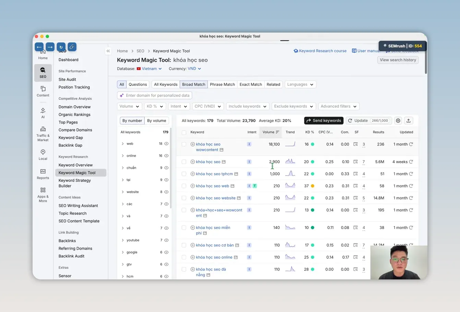Add keyword "khóa học seo wowcontent" using plus icon
The width and height of the screenshot is (460, 312).
tap(193, 144)
